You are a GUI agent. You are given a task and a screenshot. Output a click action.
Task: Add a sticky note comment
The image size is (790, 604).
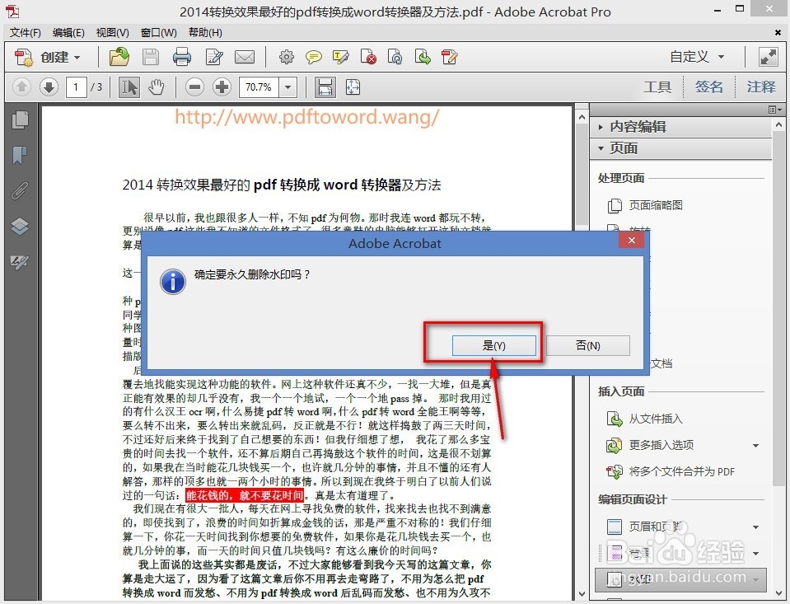313,57
